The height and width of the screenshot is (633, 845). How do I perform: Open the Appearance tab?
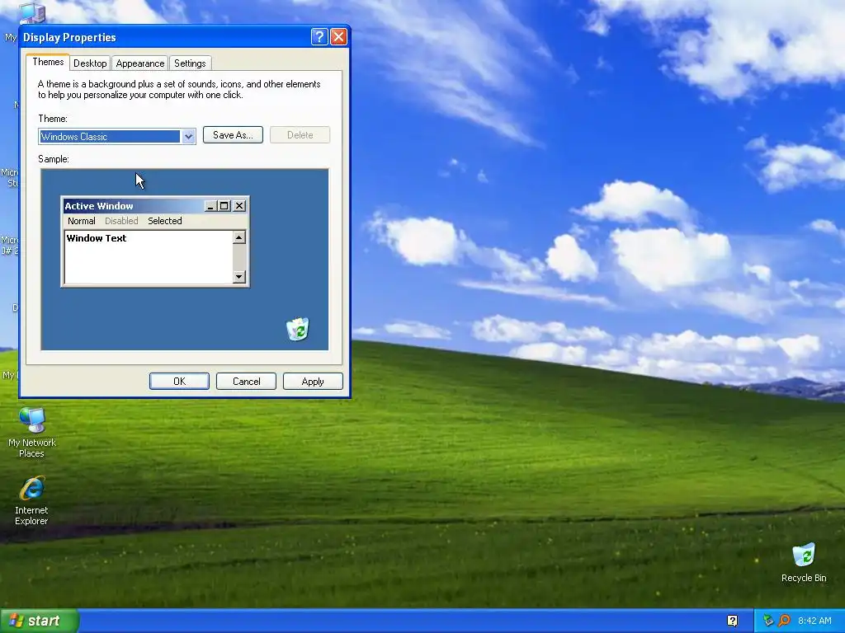140,63
